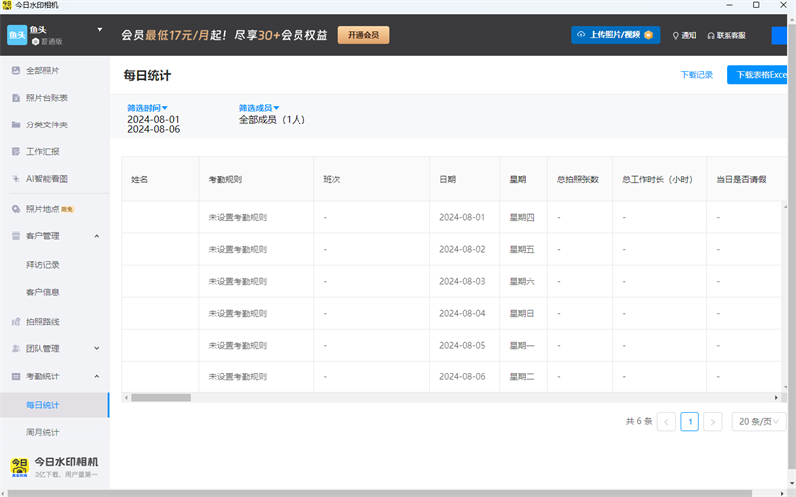The width and height of the screenshot is (796, 497).
Task: Open 工作汇报 via its sidebar icon
Action: click(16, 152)
